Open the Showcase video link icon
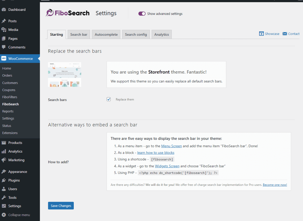303x221 pixels. (261, 34)
